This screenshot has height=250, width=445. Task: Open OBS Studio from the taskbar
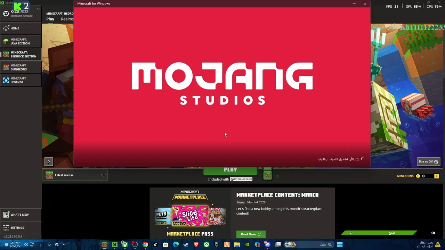[135, 244]
